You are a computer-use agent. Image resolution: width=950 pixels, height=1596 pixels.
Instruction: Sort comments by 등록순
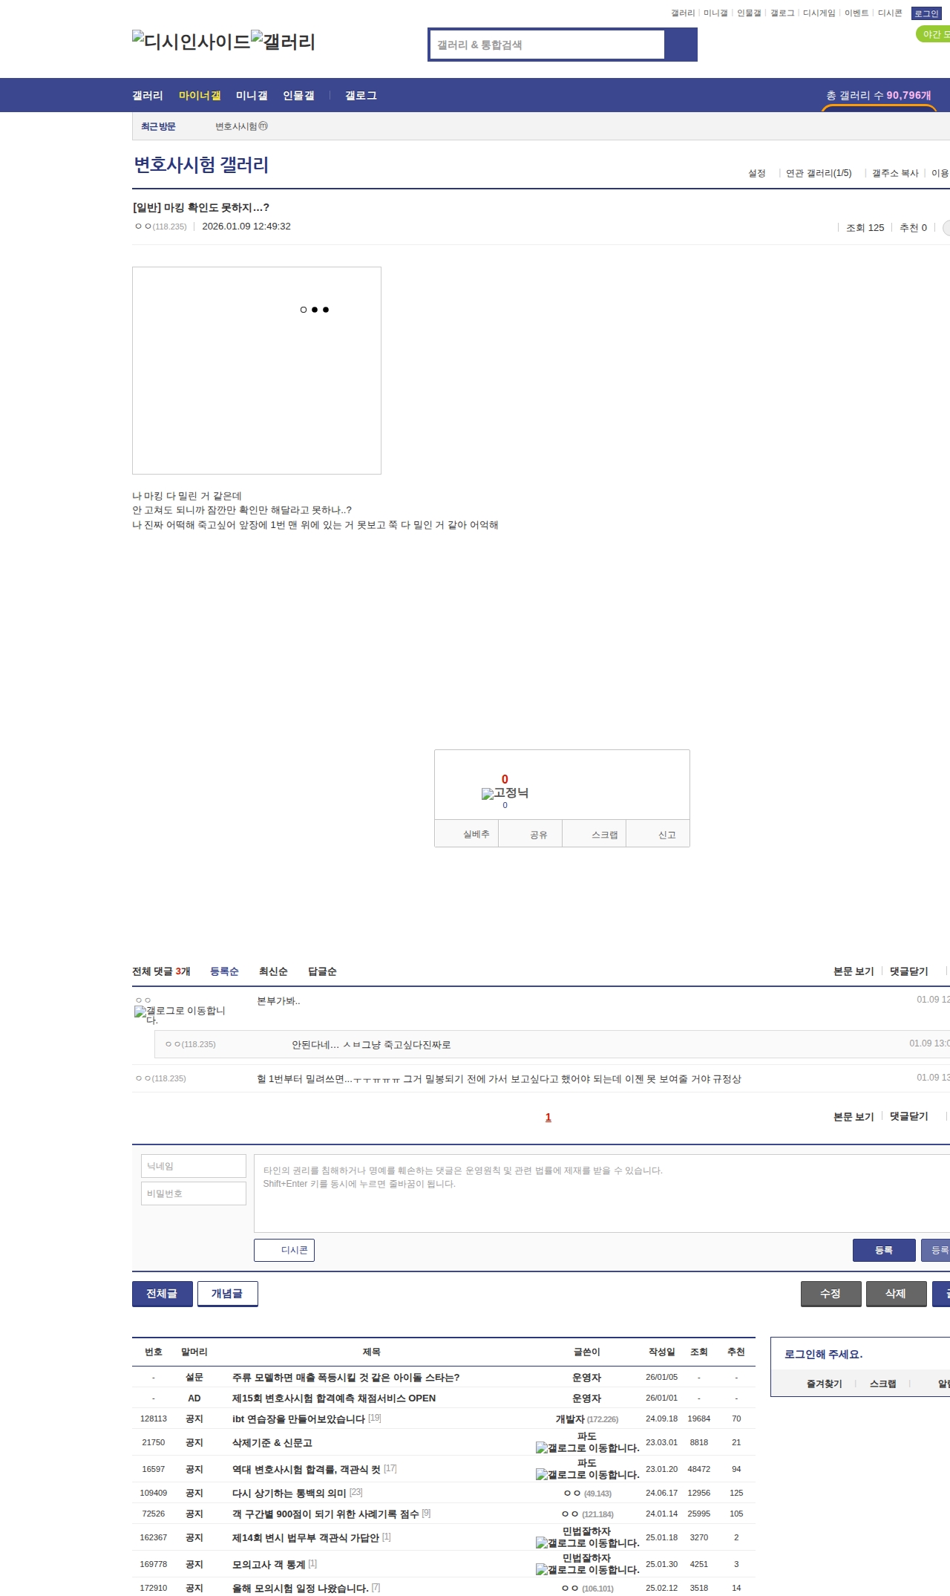[224, 971]
